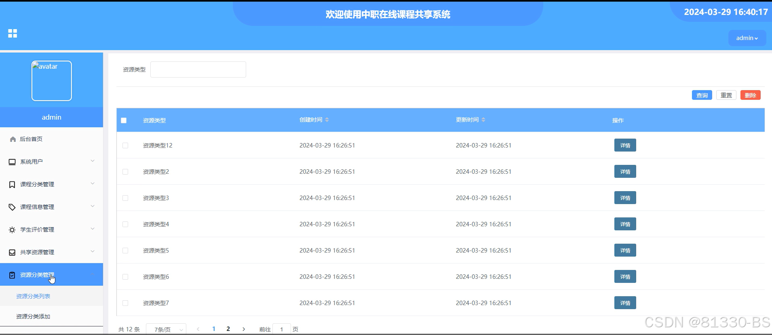This screenshot has height=335, width=772.
Task: Click the red 删除 delete button
Action: point(751,95)
